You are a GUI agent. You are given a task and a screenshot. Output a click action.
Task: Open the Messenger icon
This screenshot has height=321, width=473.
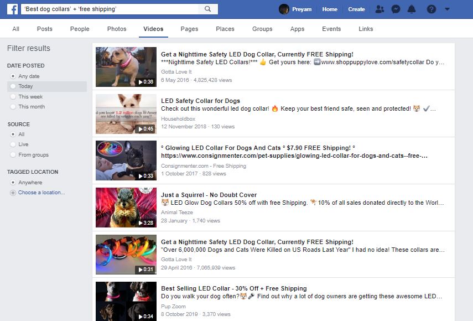(396, 9)
